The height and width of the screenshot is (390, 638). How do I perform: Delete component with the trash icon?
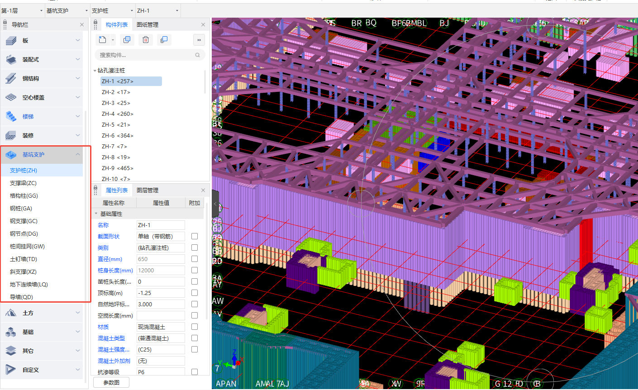(x=146, y=40)
